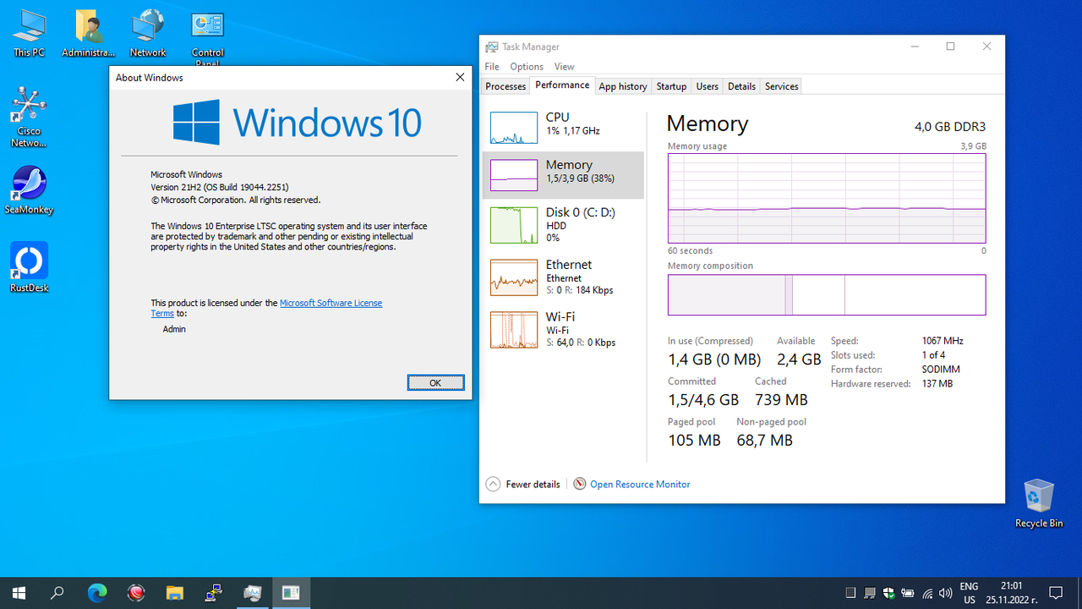
Task: Open the File menu in Task Manager
Action: [x=492, y=67]
